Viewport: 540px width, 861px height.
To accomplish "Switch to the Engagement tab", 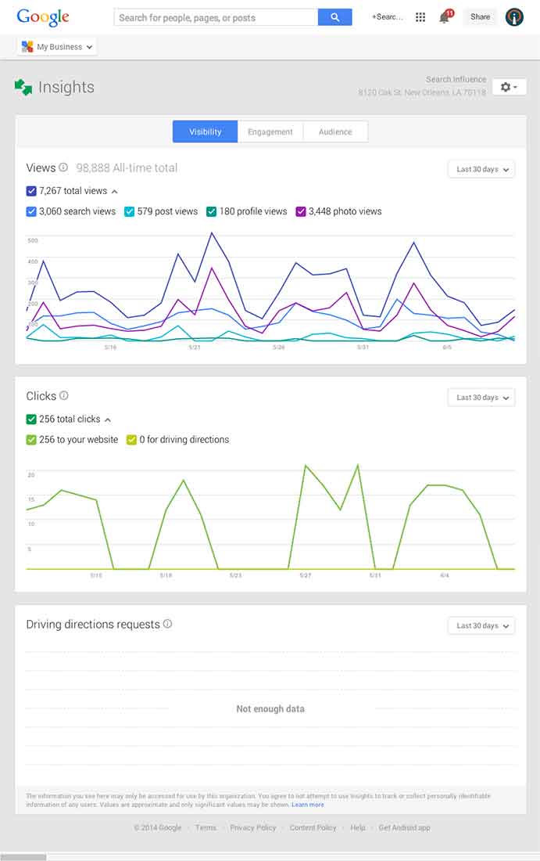I will [x=270, y=131].
